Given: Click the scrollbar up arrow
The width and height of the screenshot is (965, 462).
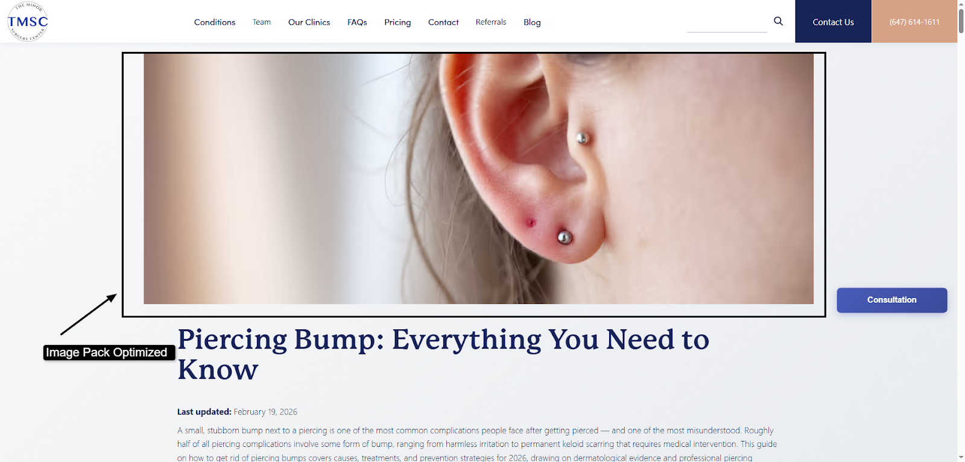Looking at the screenshot, I should (x=961, y=4).
